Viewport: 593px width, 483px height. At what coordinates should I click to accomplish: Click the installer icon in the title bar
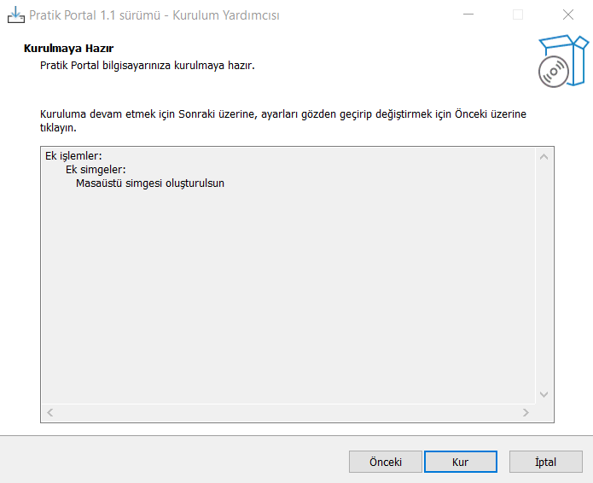pos(15,15)
